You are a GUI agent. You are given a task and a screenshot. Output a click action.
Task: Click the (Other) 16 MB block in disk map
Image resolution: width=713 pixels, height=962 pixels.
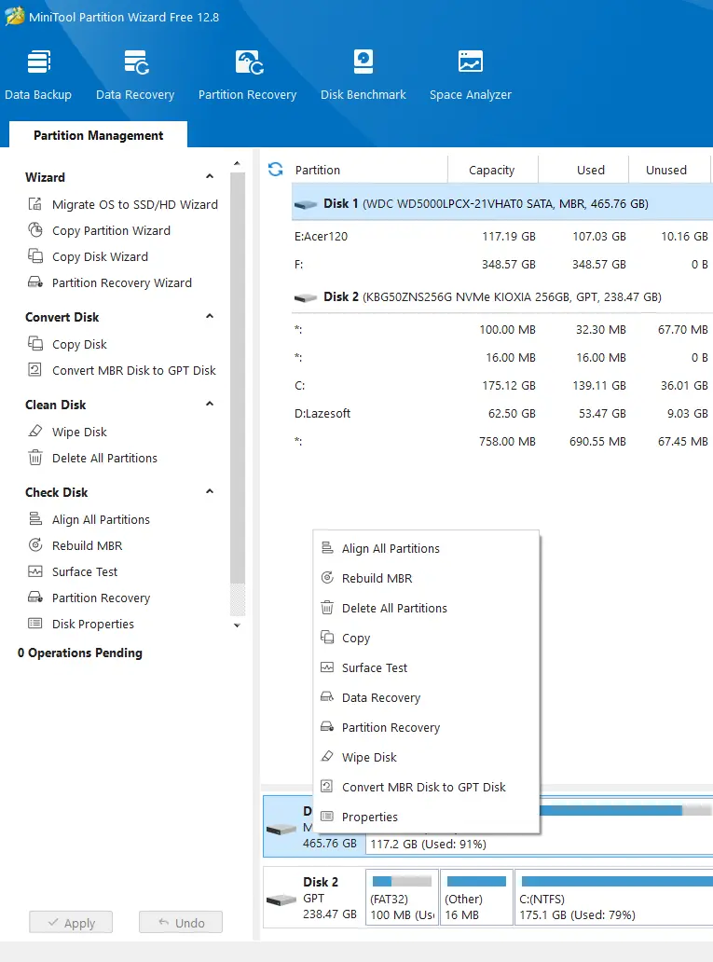[476, 897]
